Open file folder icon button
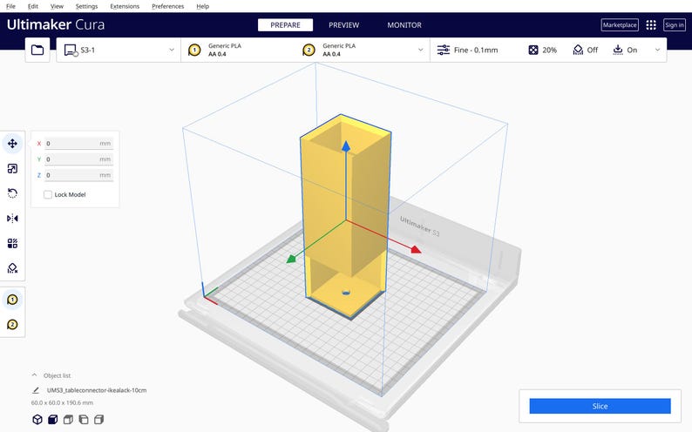Viewport: 692px width, 432px height. 37,50
